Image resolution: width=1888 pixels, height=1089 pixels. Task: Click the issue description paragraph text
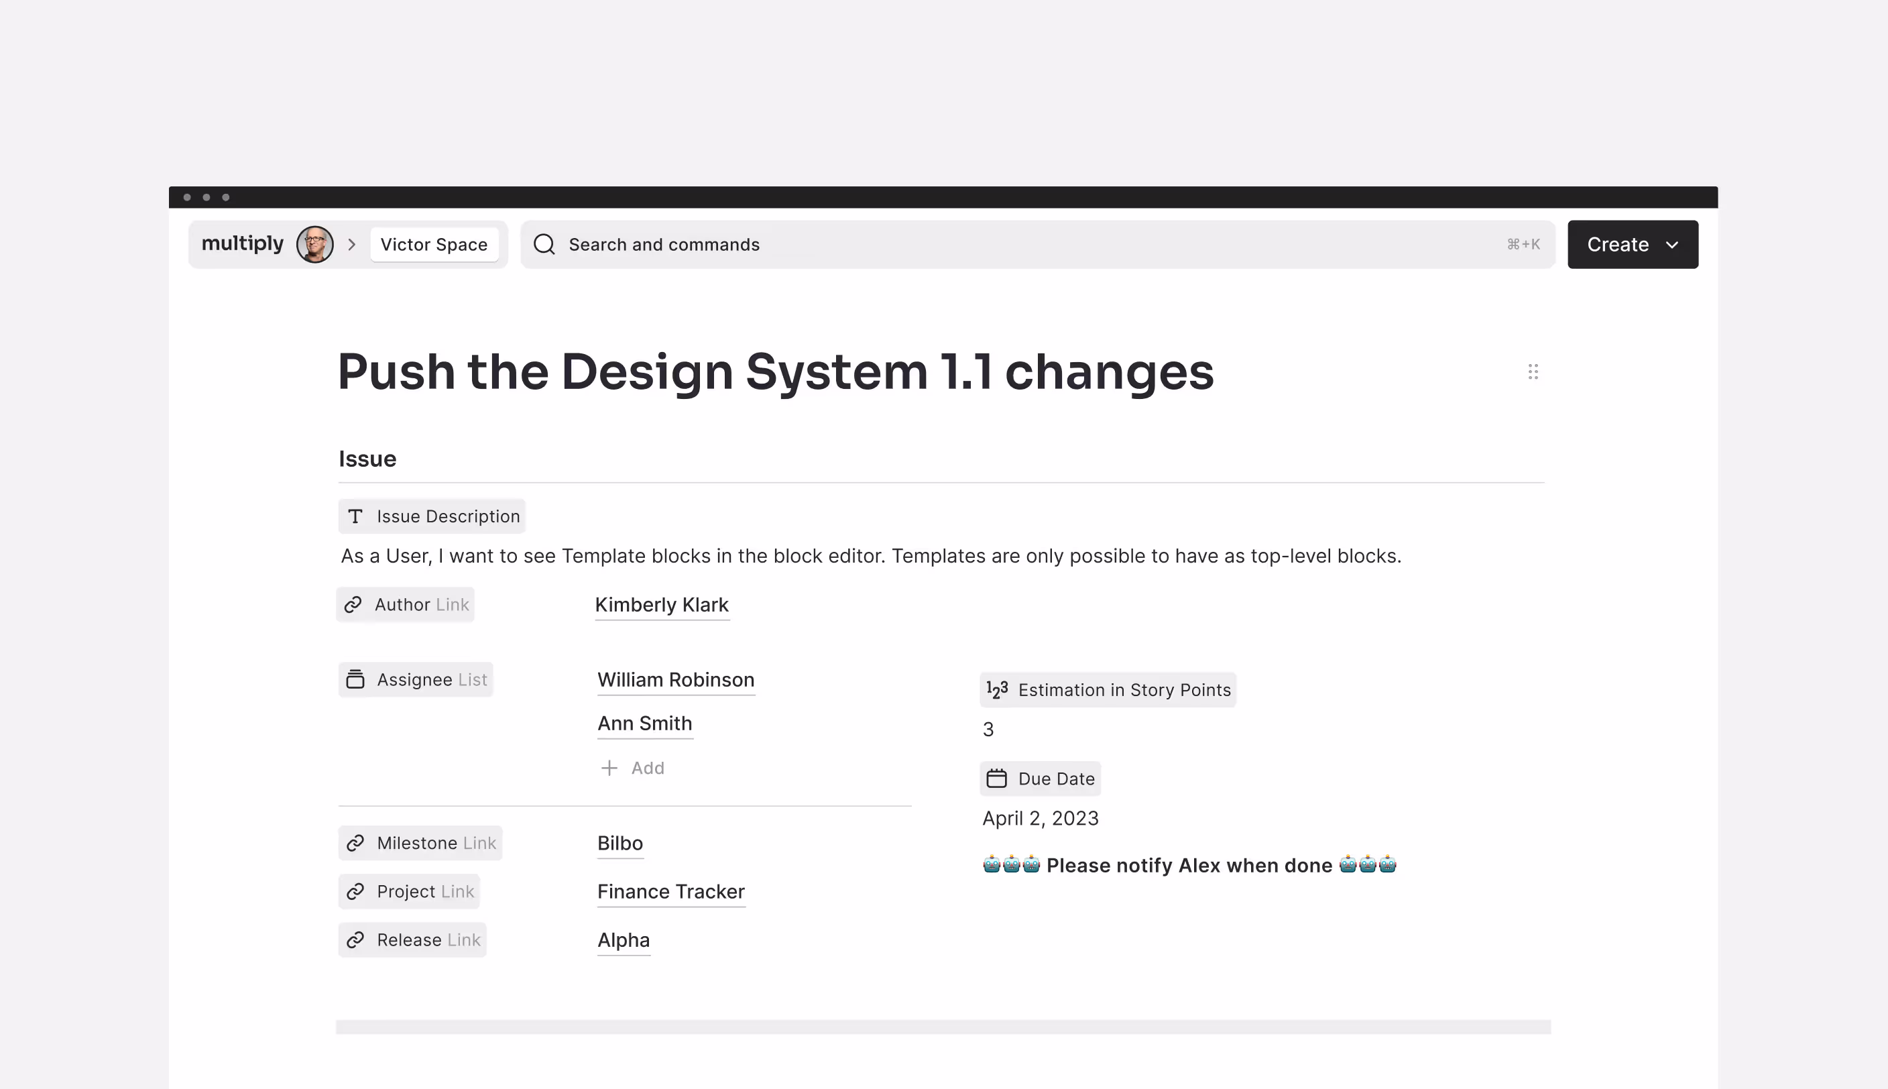coord(871,556)
